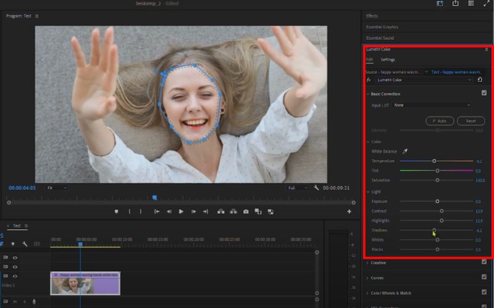This screenshot has width=494, height=308.
Task: Click the Reset Effect arrow beside Lumetri Color
Action: (x=480, y=79)
